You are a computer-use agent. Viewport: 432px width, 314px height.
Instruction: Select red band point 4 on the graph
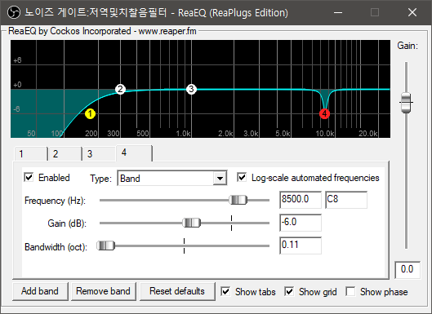[324, 113]
